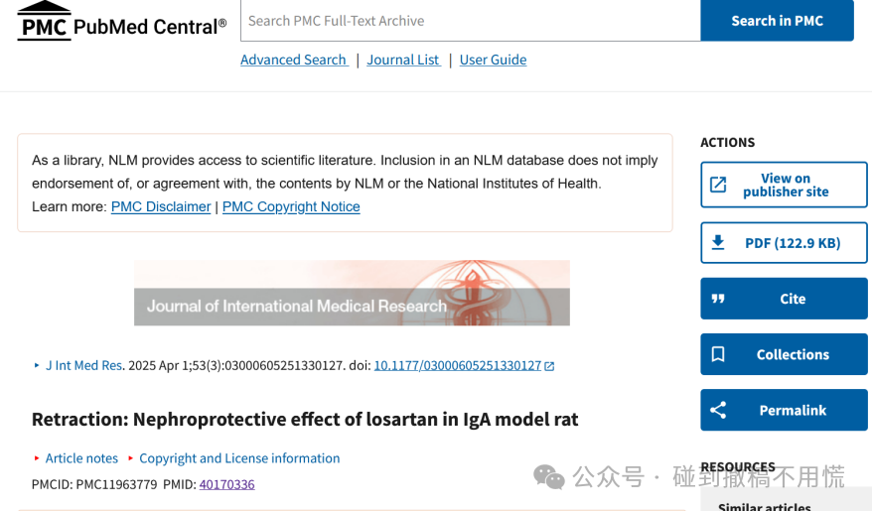Open the Journal List link
The height and width of the screenshot is (511, 872).
point(404,60)
